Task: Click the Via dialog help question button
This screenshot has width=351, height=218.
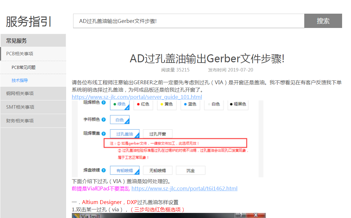Action: tap(242, 215)
